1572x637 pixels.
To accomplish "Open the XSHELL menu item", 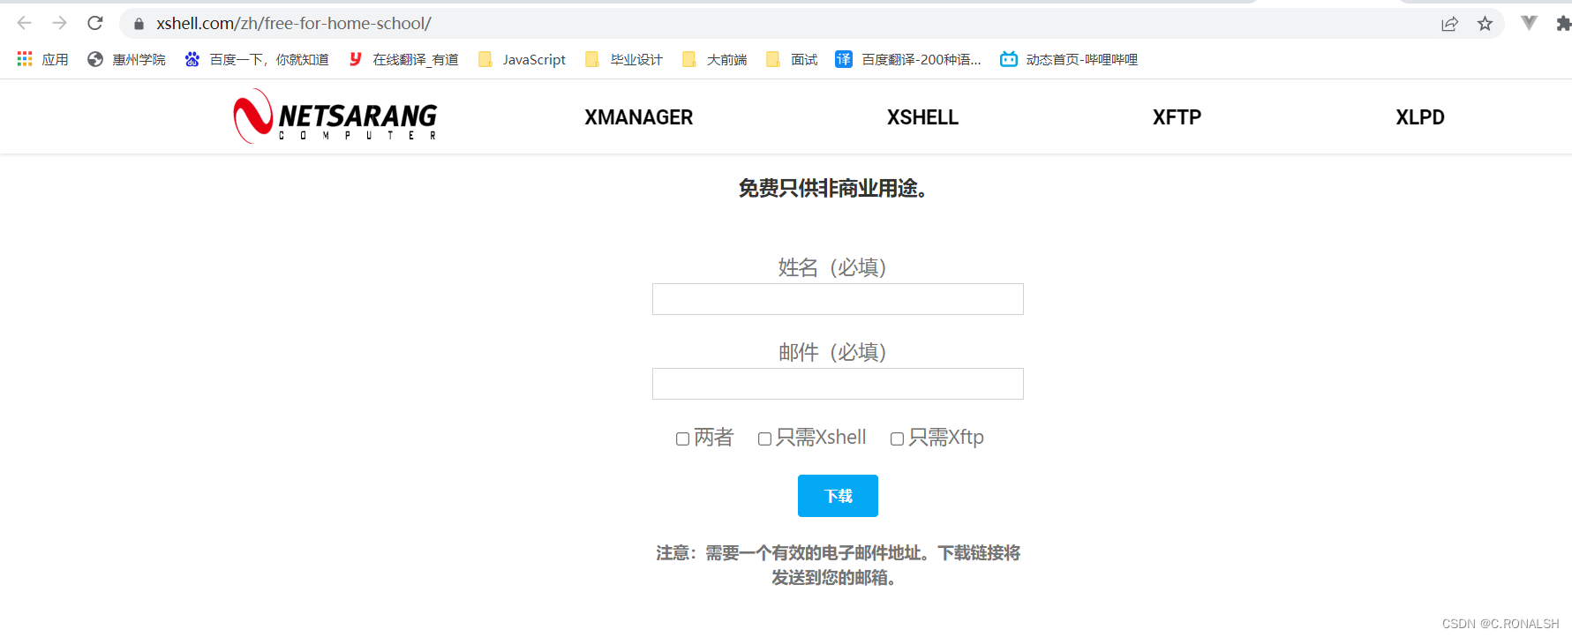I will tap(922, 117).
